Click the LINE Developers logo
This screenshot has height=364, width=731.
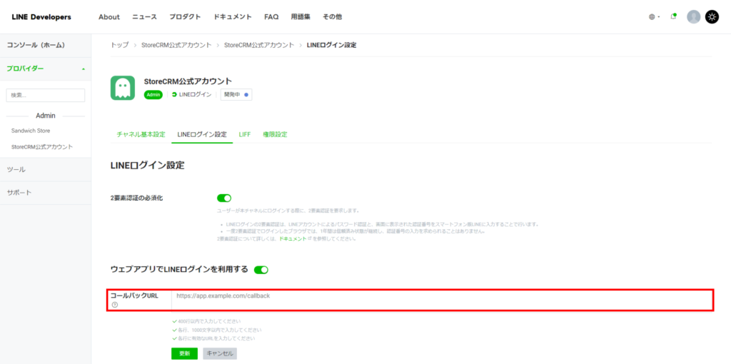[x=41, y=17]
